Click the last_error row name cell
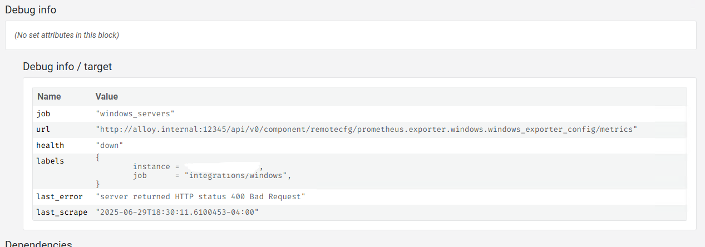Screen dimensions: 705x247 tap(60, 197)
